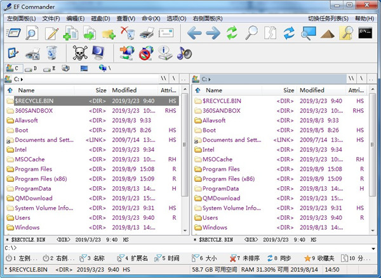Open the 查看(V) menu
381x278 pixels.
126,18
